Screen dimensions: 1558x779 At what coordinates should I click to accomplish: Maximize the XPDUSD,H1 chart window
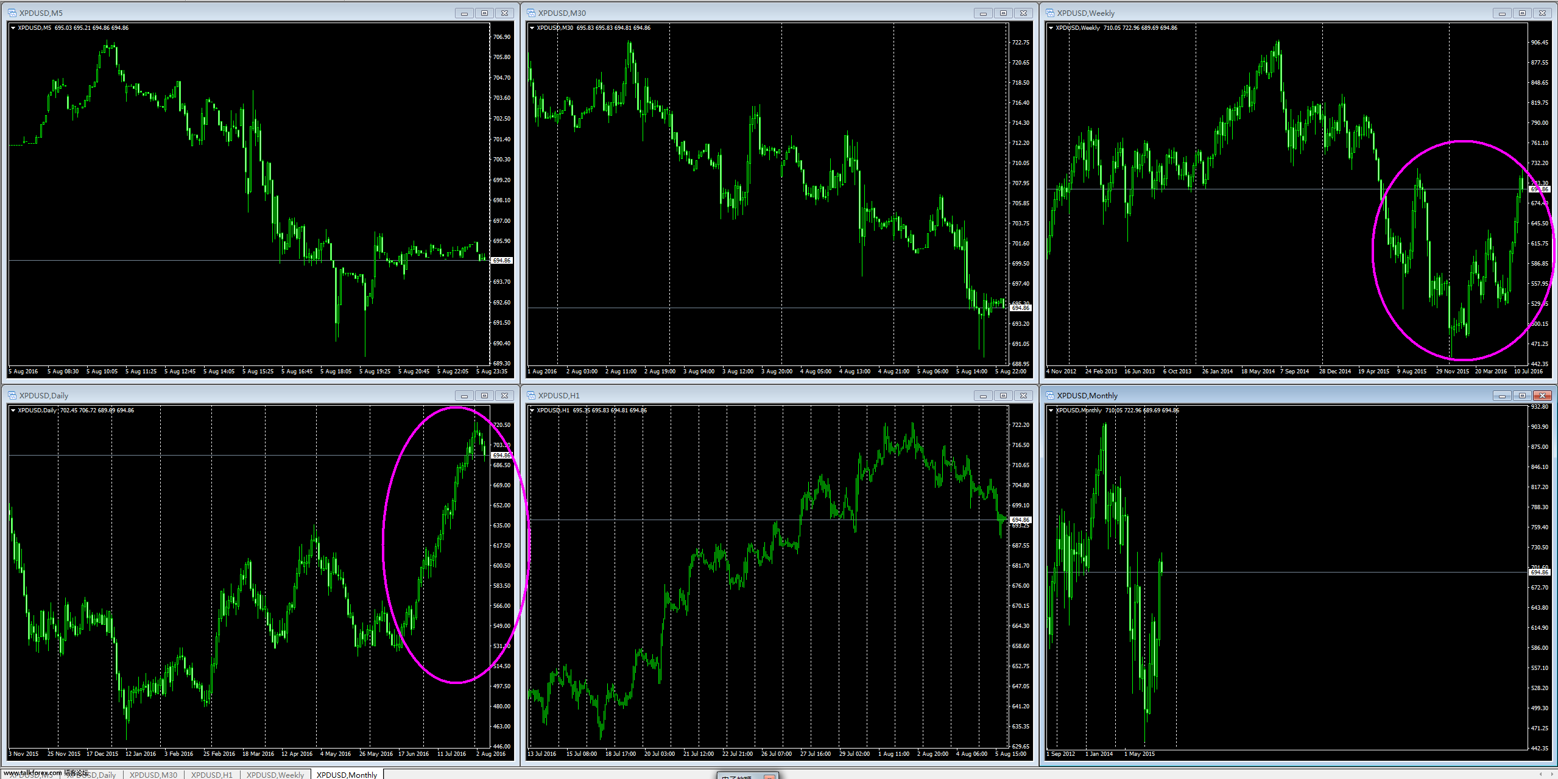click(1003, 395)
